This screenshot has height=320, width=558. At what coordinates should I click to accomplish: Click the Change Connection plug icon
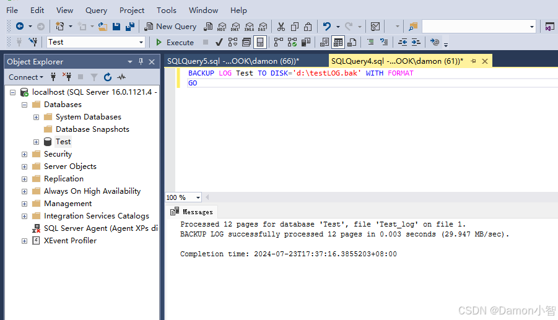tap(33, 42)
